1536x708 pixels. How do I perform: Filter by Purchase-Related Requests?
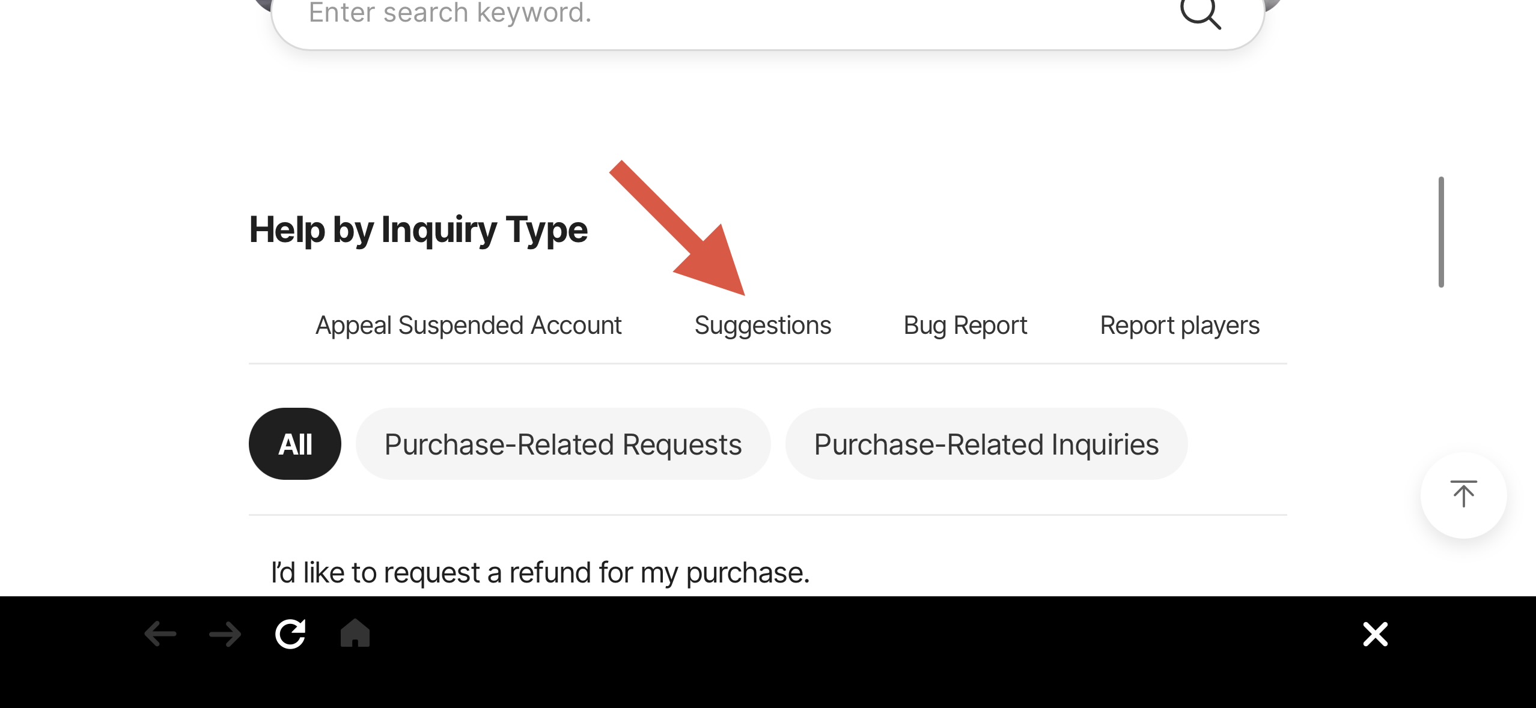(563, 444)
